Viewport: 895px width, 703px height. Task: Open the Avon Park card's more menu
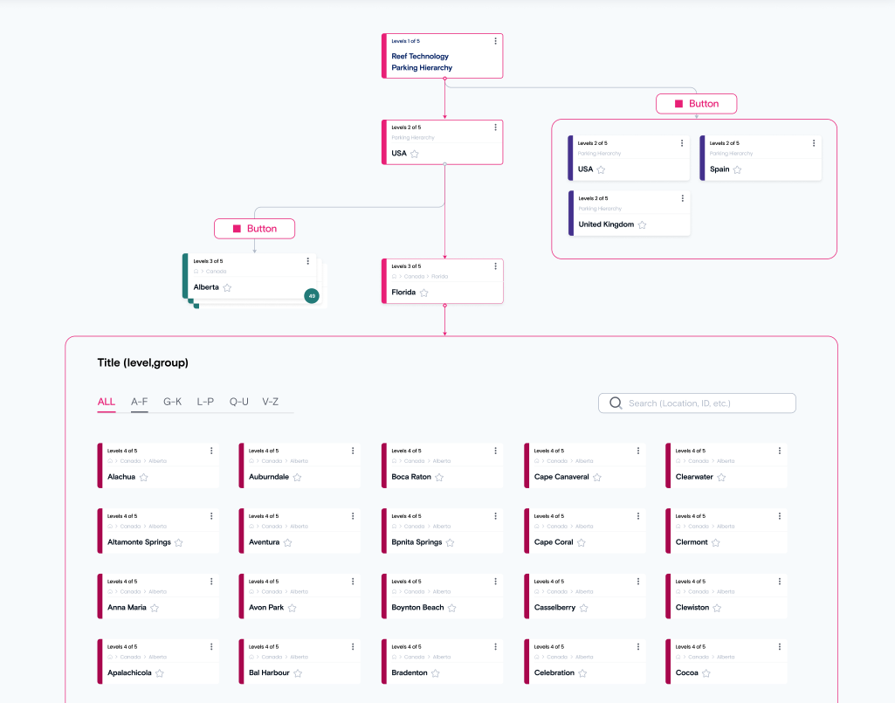point(354,582)
